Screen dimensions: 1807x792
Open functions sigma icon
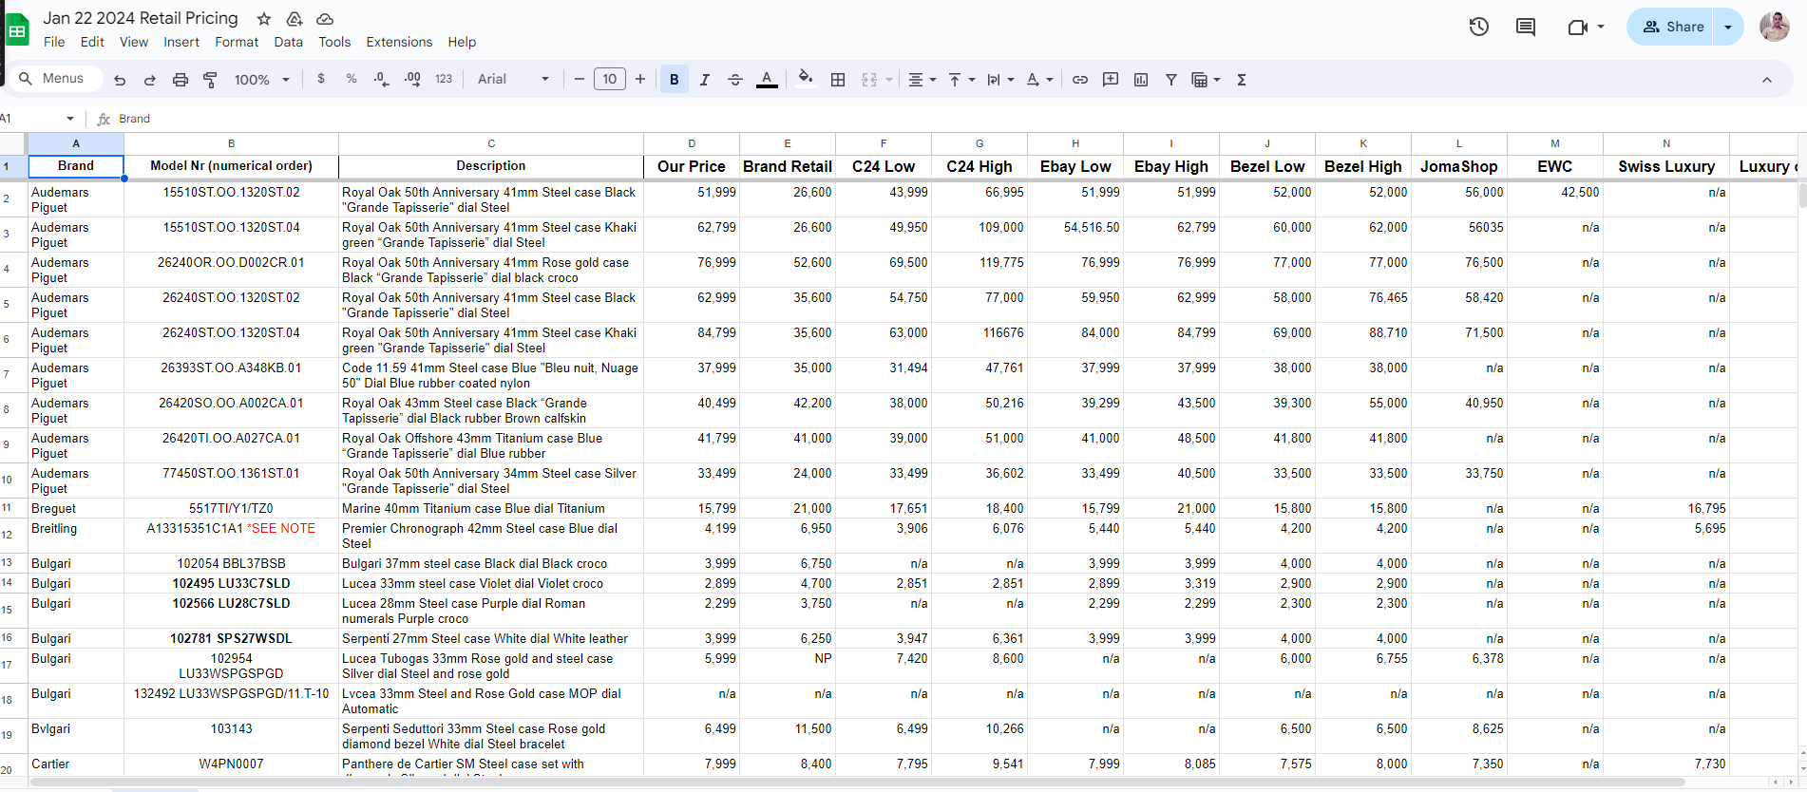[x=1242, y=80]
